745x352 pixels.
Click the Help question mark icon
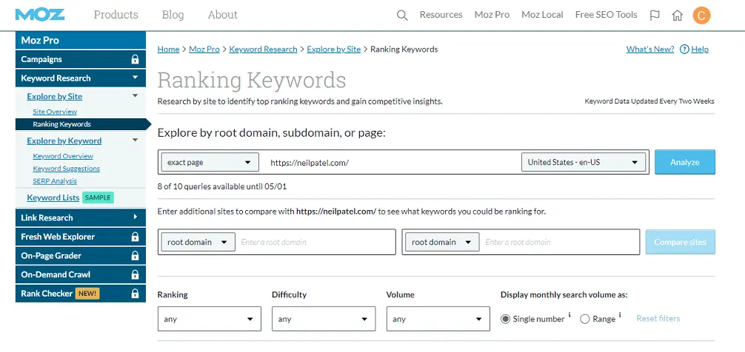click(684, 50)
